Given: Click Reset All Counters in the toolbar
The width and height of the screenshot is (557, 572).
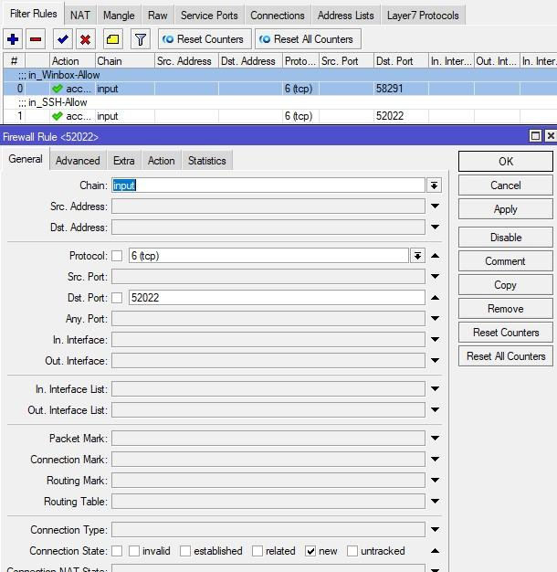Looking at the screenshot, I should 308,39.
